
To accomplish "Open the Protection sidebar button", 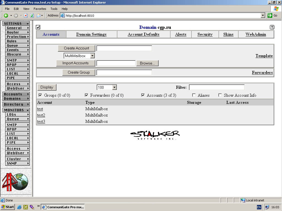I will coord(17,37).
